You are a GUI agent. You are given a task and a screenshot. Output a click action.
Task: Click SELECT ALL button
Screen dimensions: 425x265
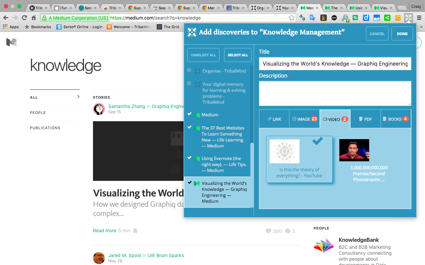click(238, 55)
